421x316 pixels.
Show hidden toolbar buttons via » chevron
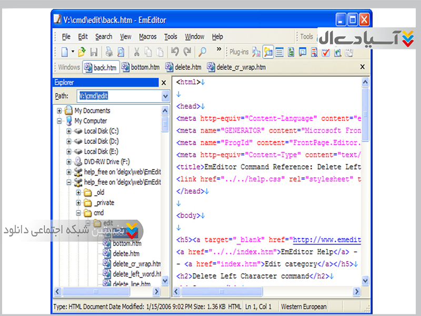point(219,50)
